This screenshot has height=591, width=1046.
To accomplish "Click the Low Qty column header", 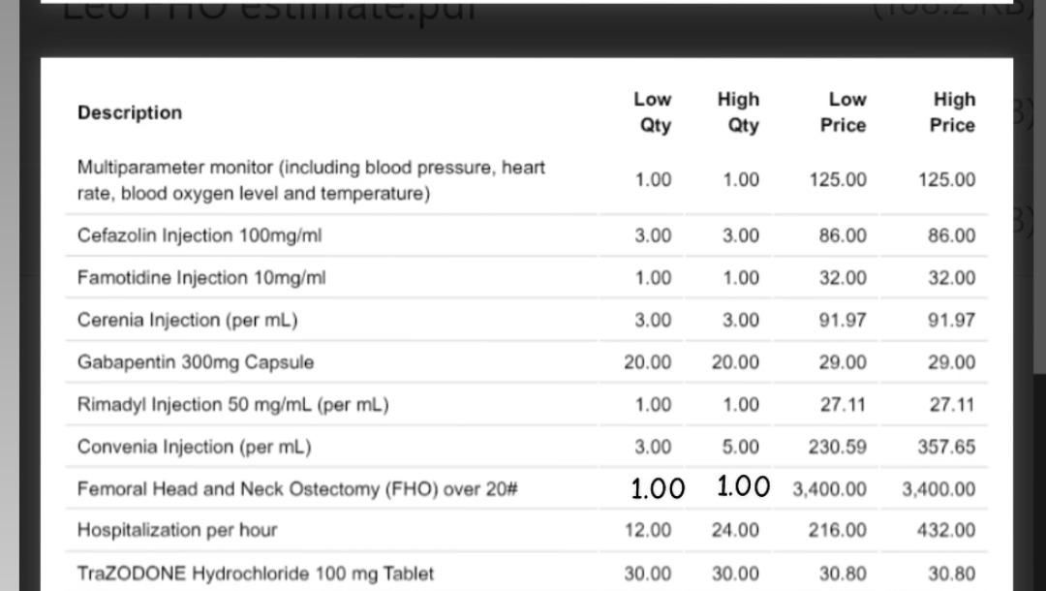I will (x=654, y=112).
